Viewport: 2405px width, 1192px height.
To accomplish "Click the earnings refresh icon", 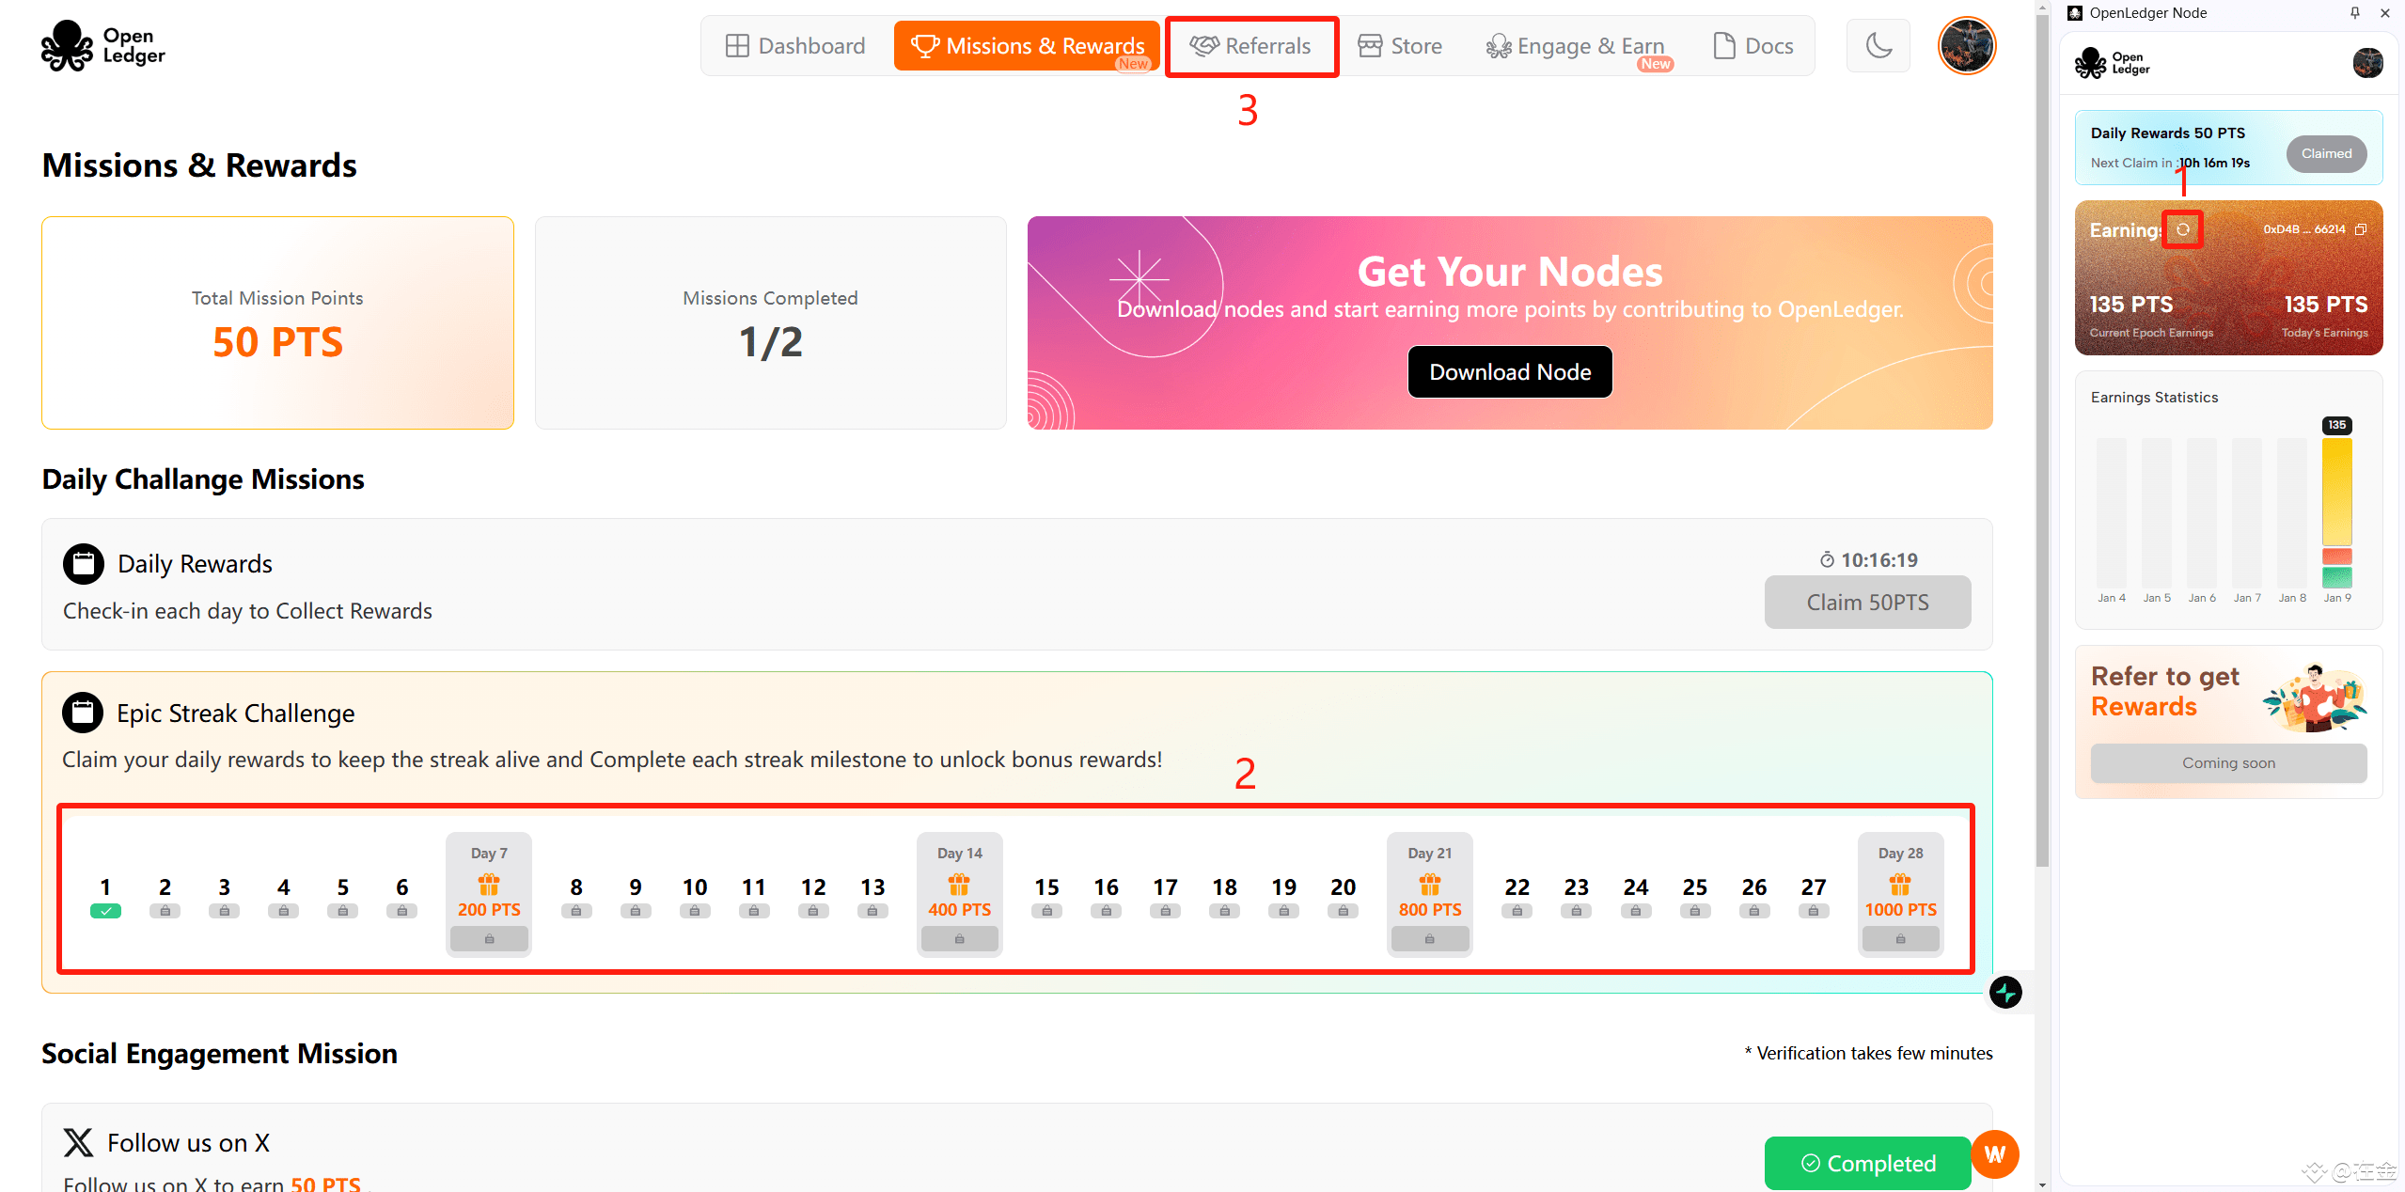I will (2182, 229).
